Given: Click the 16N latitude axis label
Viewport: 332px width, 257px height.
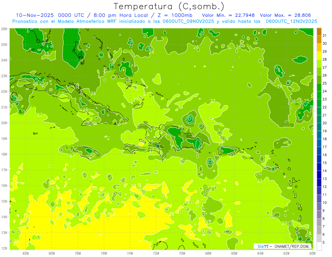Looking at the screenshot, I should tap(4, 185).
